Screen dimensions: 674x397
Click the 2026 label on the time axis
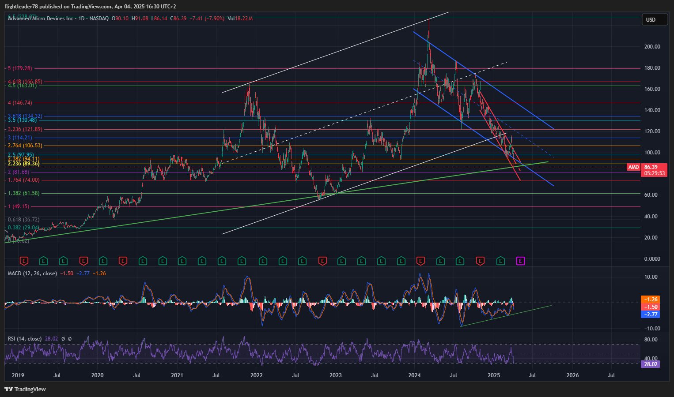pyautogui.click(x=572, y=375)
